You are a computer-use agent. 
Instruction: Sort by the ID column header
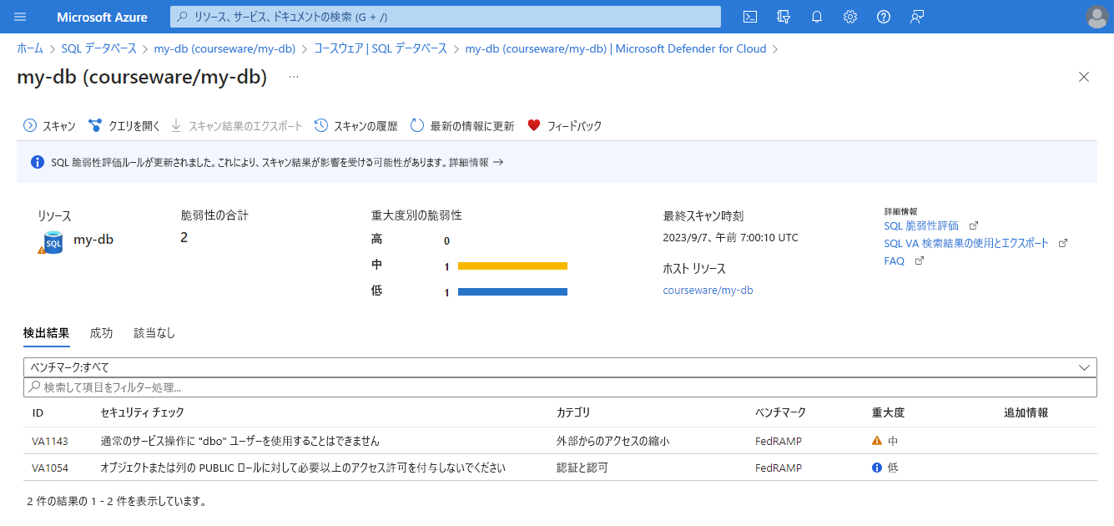pyautogui.click(x=38, y=412)
